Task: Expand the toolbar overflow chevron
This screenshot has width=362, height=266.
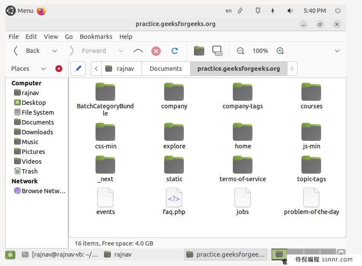Action: click(x=337, y=51)
